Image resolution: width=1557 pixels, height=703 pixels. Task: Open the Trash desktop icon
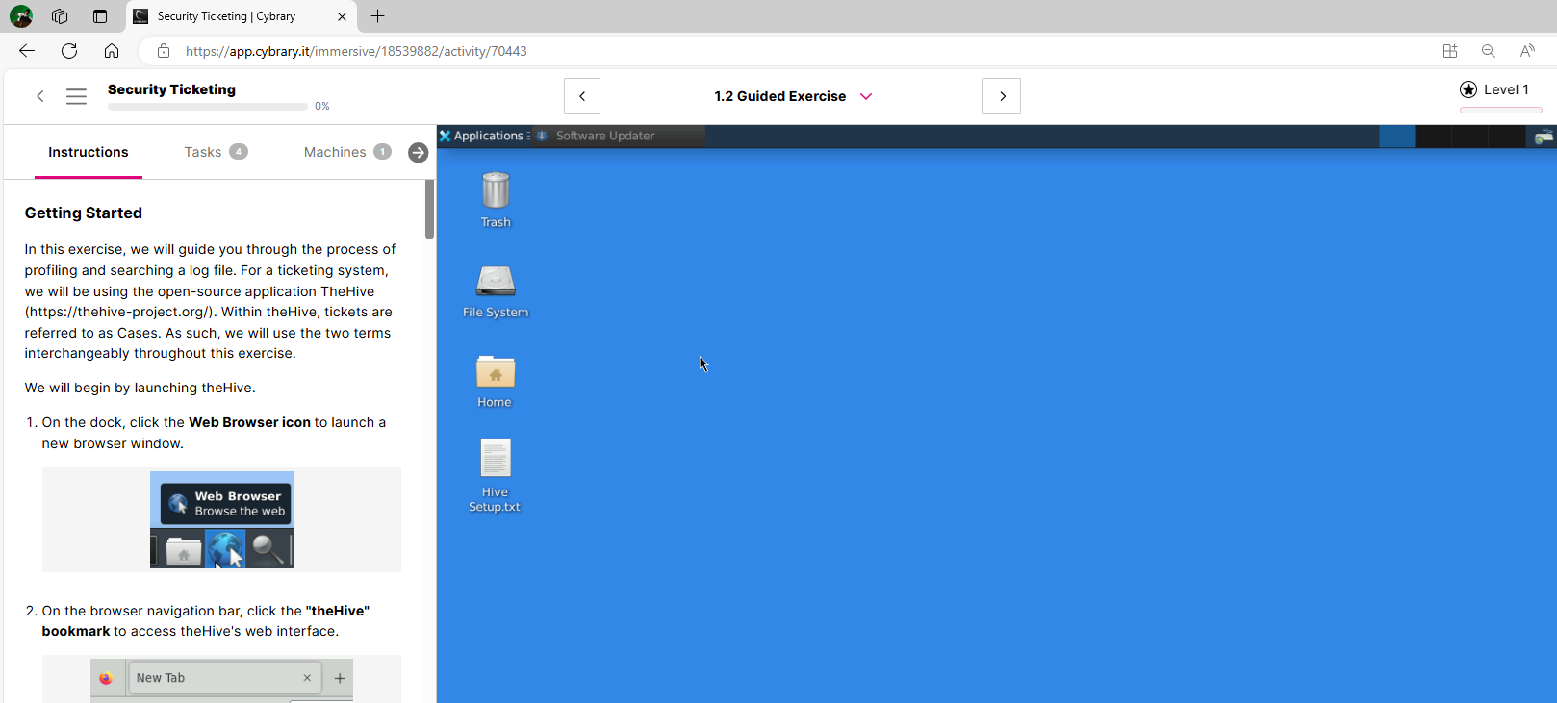point(496,191)
